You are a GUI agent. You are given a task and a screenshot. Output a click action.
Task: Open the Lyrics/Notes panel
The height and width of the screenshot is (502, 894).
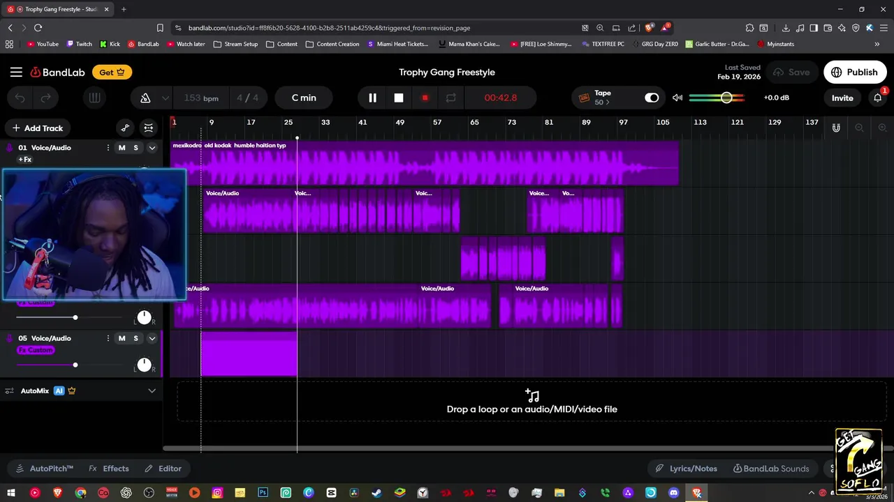tap(686, 469)
